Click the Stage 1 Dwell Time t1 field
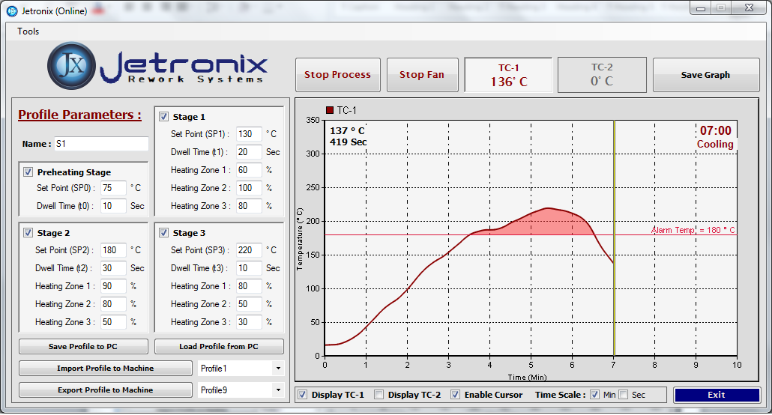 (249, 152)
